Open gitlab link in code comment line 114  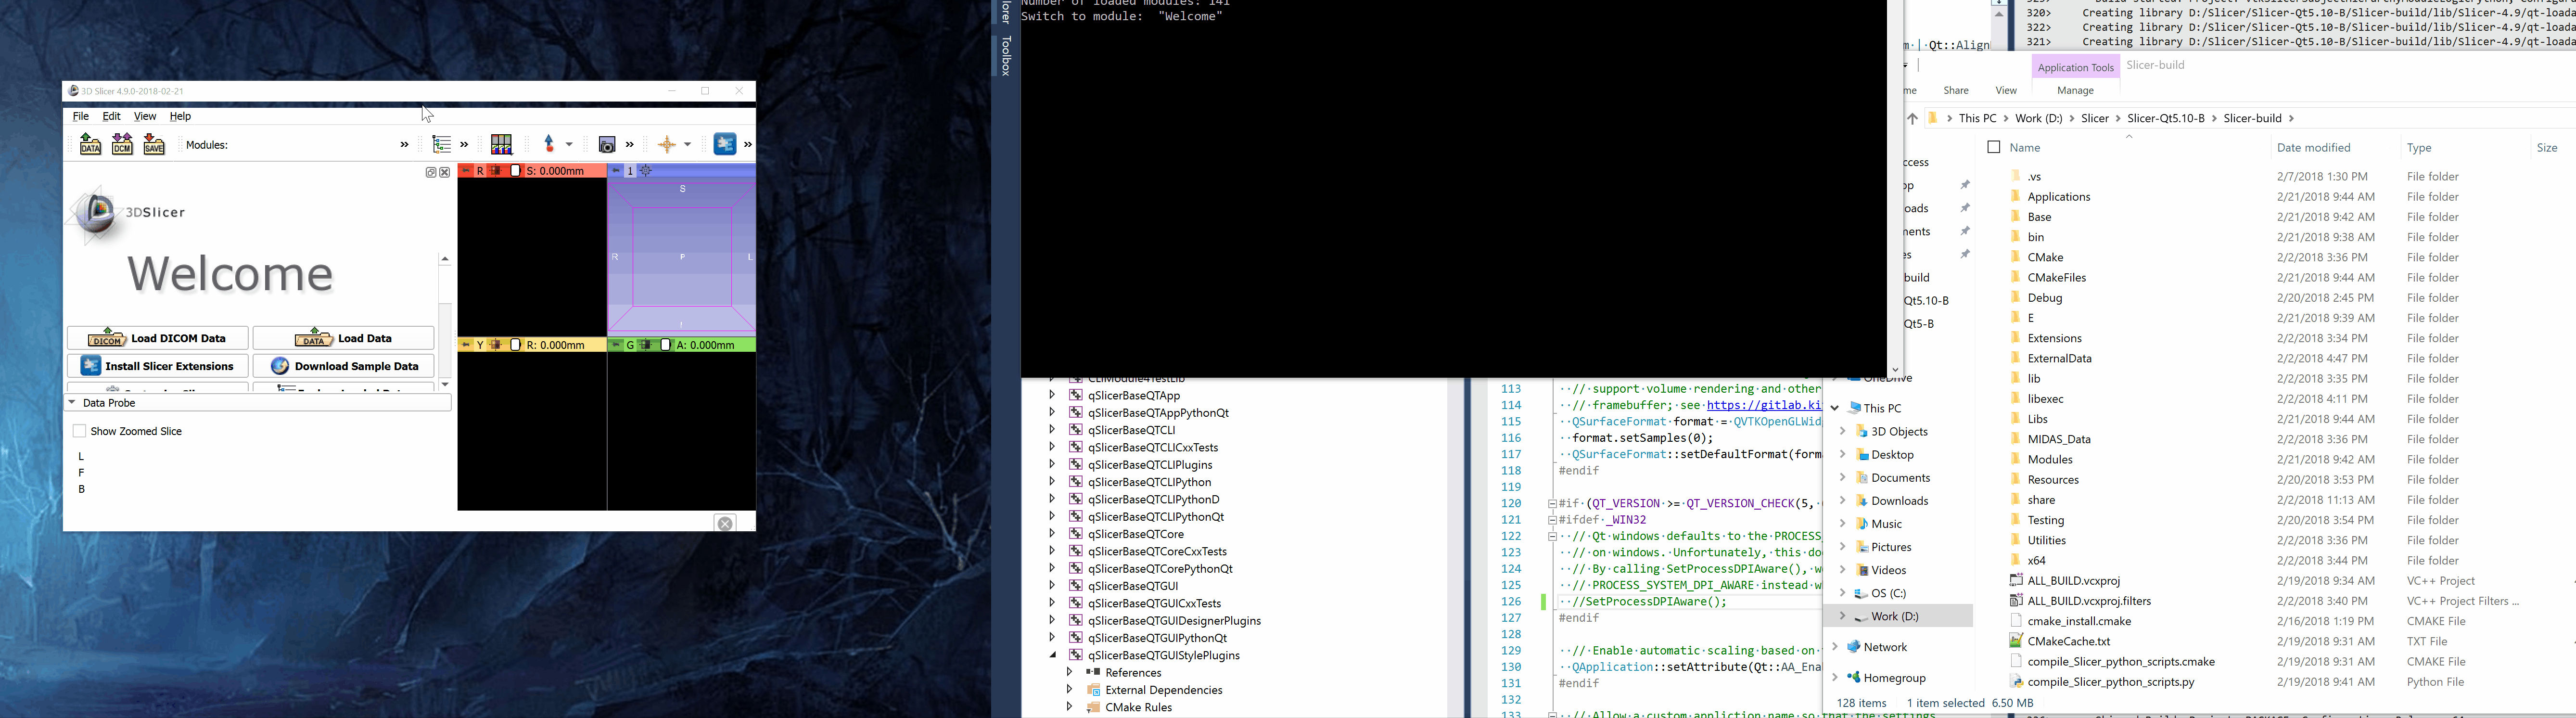coord(1764,405)
